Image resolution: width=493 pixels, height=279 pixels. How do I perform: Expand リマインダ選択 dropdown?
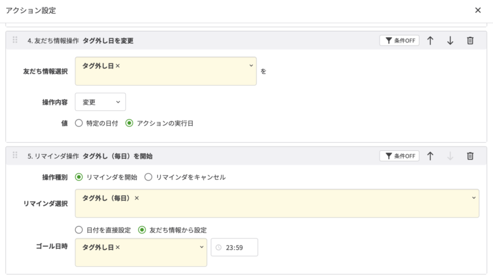(x=473, y=198)
